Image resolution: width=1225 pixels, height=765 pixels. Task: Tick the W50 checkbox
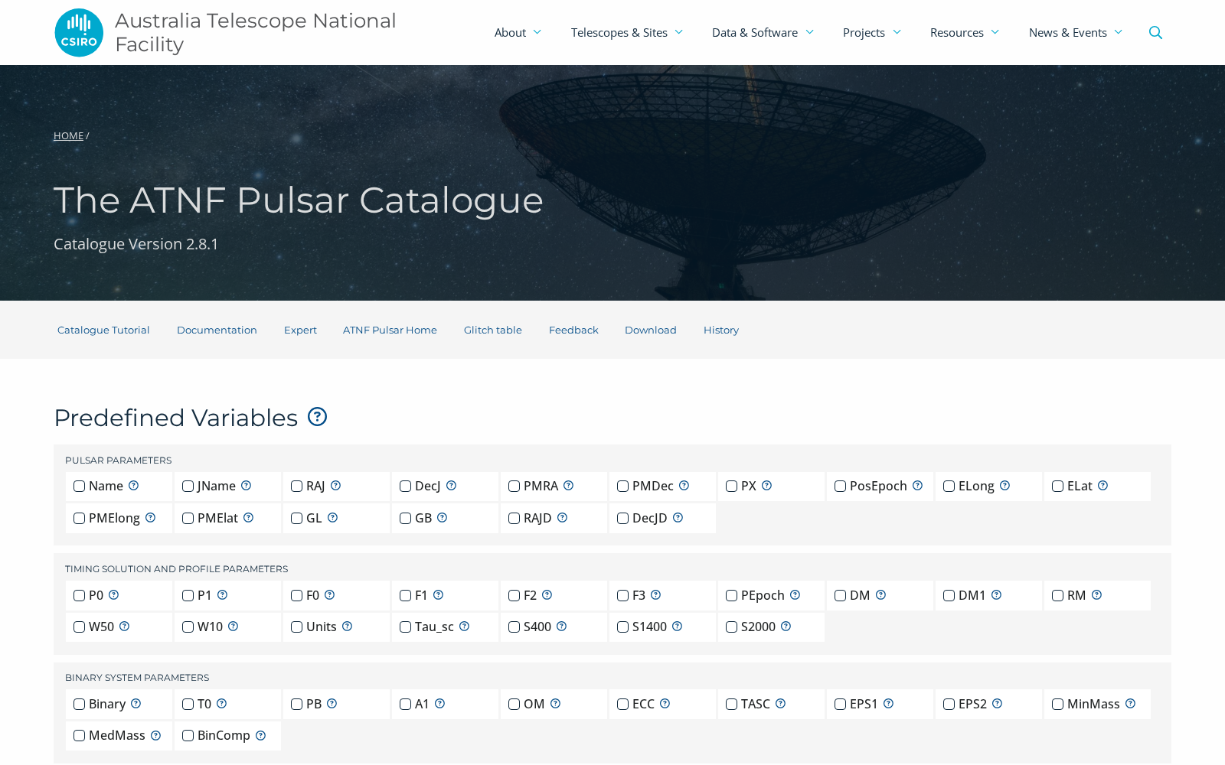tap(79, 627)
